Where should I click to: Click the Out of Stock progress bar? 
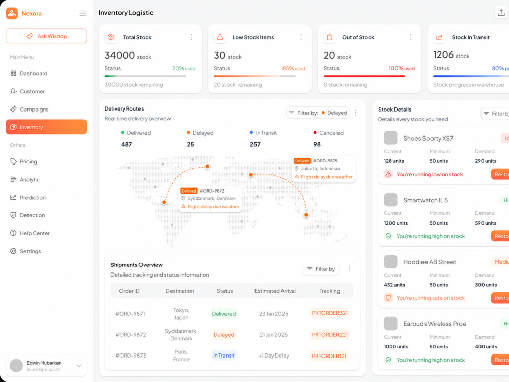pyautogui.click(x=364, y=76)
